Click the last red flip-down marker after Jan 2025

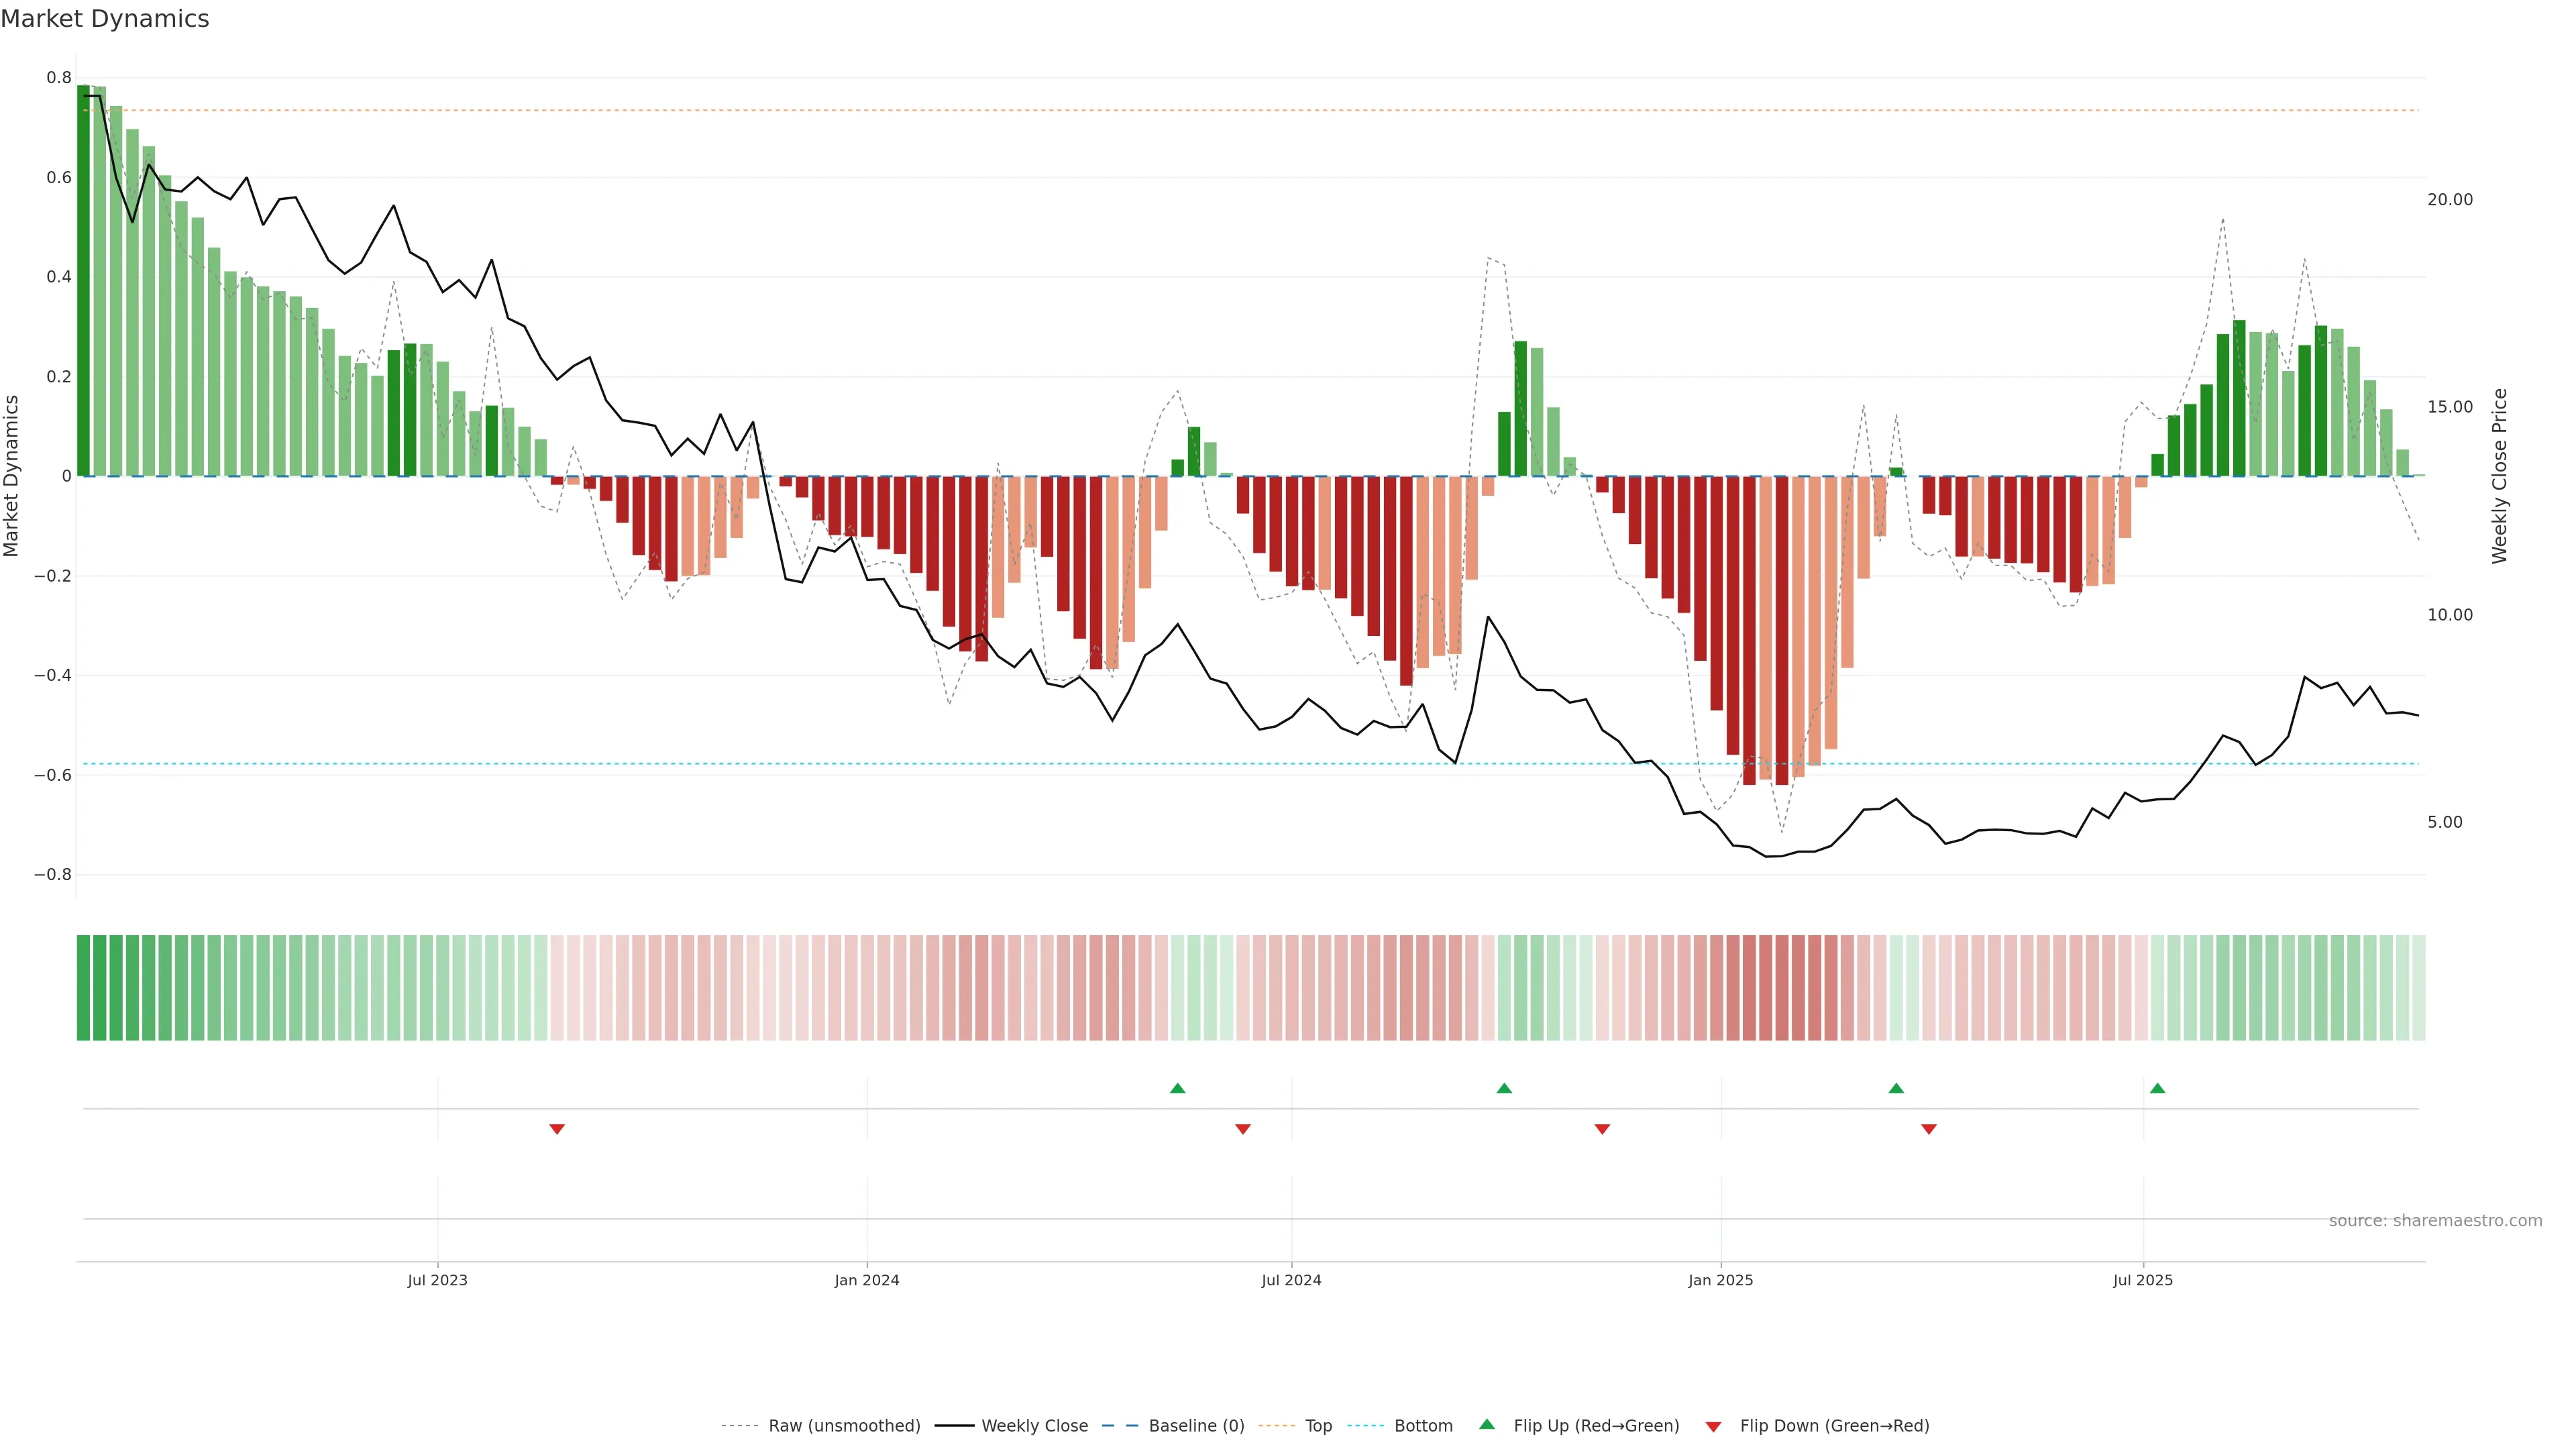tap(1929, 1129)
